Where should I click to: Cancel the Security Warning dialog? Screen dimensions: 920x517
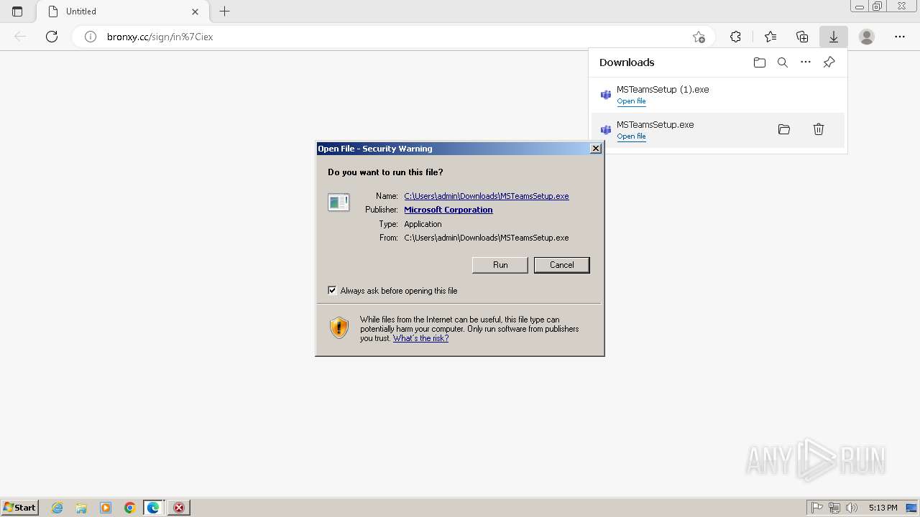coord(562,265)
